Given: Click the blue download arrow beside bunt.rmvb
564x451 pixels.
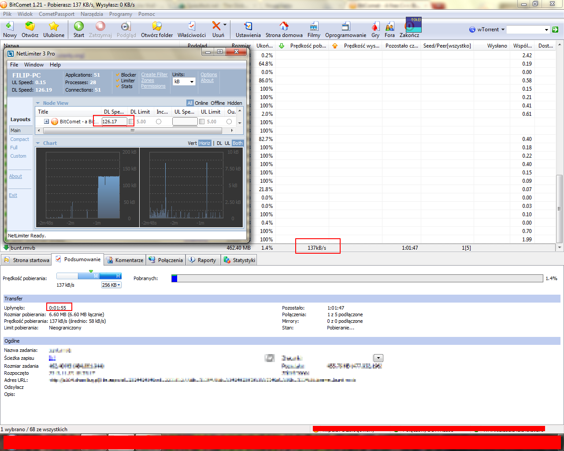Looking at the screenshot, I should coord(6,248).
